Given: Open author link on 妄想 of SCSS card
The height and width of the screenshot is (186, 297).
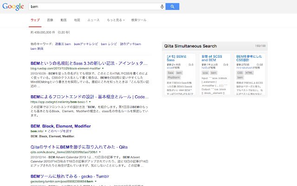Looking at the screenshot, I should point(205,68).
